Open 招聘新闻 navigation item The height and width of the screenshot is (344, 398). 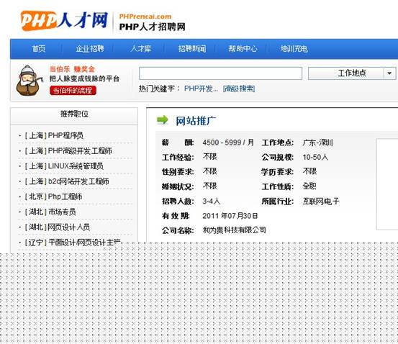point(192,48)
